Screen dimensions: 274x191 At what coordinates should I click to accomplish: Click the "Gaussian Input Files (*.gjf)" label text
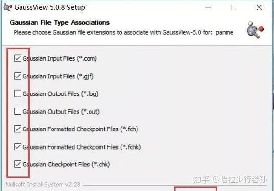pyautogui.click(x=58, y=77)
